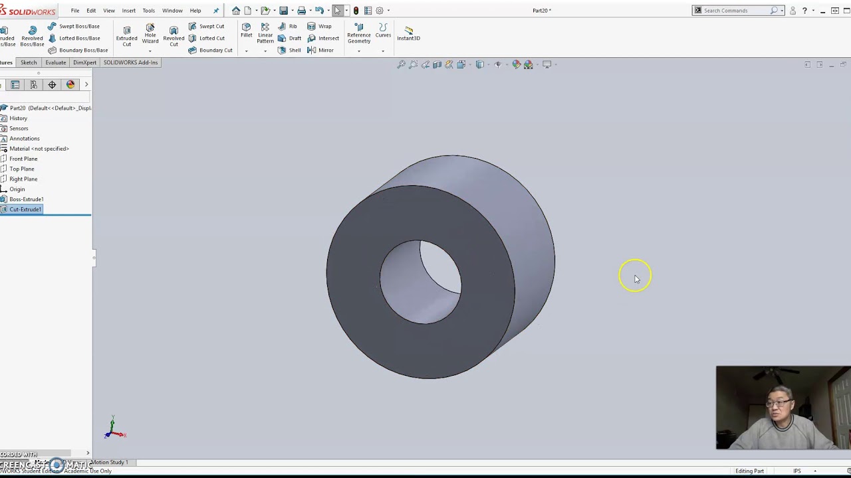Apply the Draft feature

[289, 38]
